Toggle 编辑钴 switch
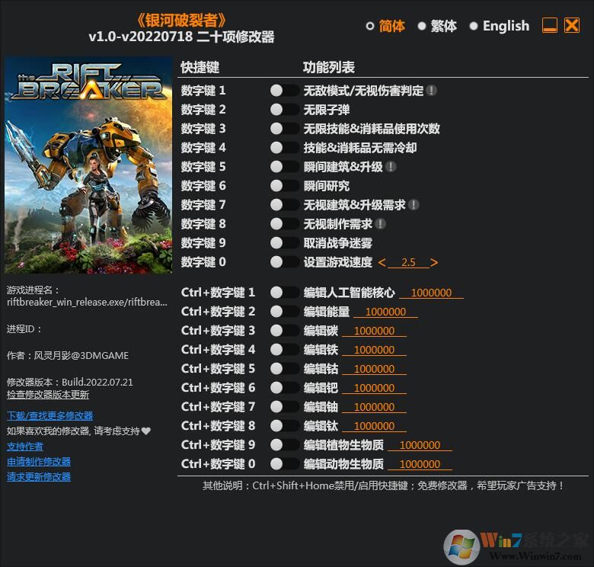Image resolution: width=594 pixels, height=567 pixels. click(x=285, y=368)
